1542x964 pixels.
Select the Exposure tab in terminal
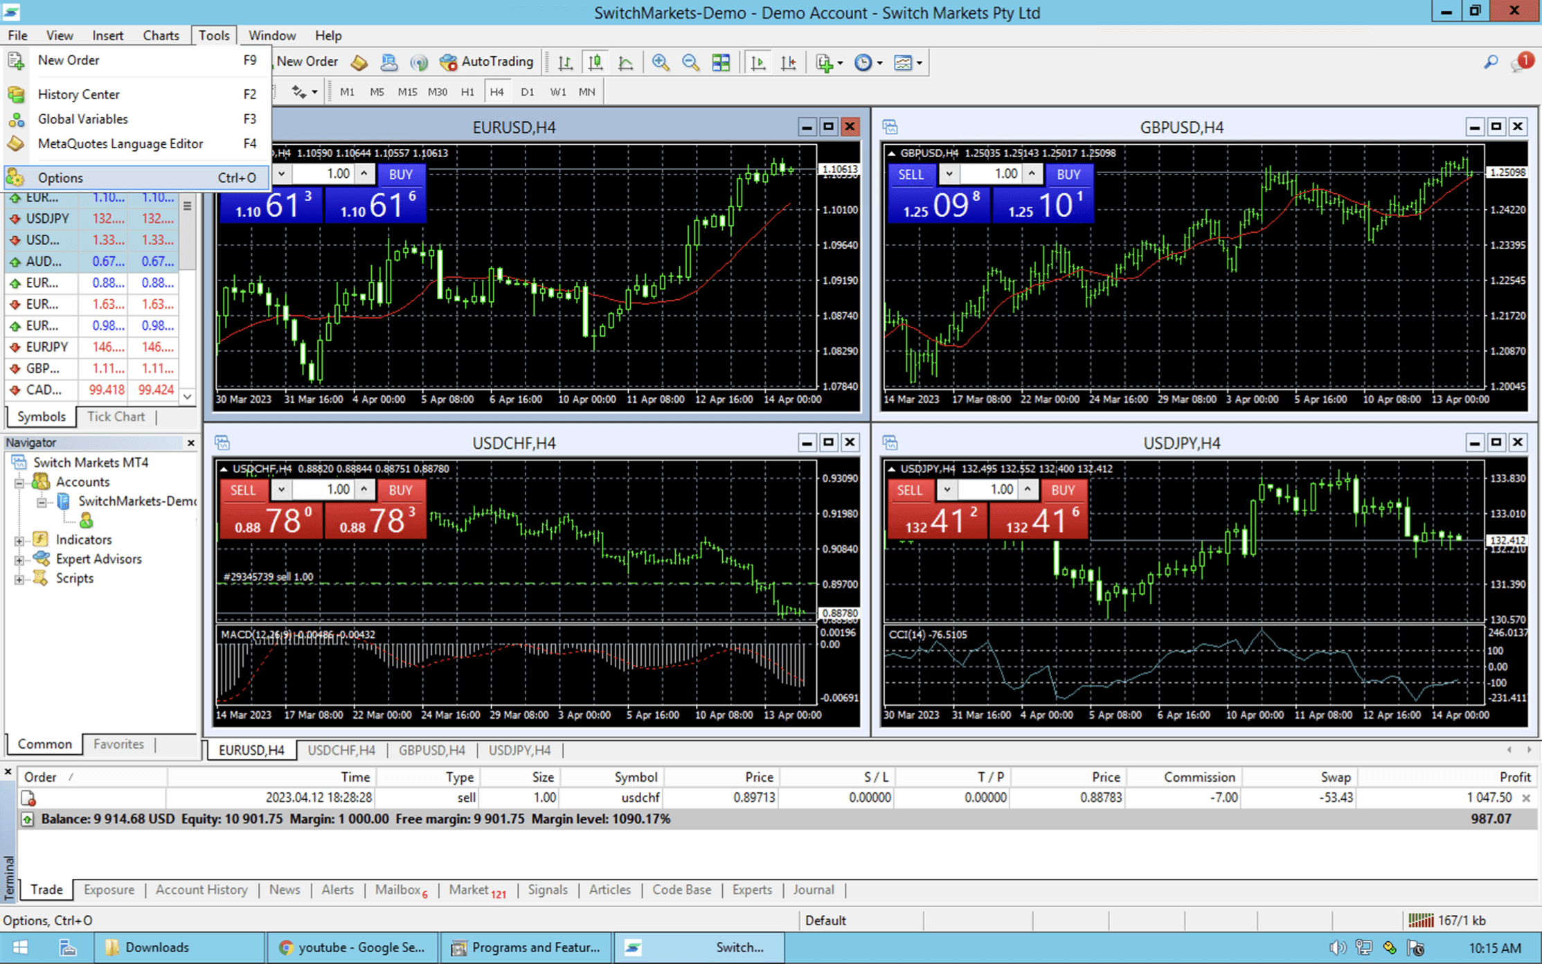[x=110, y=890]
